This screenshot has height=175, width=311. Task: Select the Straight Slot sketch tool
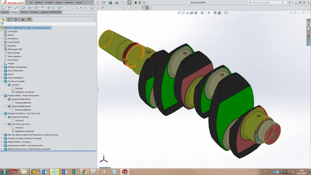coord(29,8)
